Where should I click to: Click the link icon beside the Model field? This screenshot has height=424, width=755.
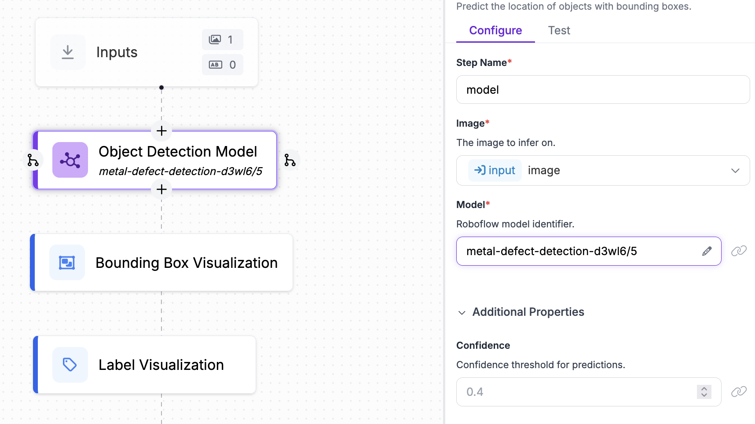pos(739,250)
